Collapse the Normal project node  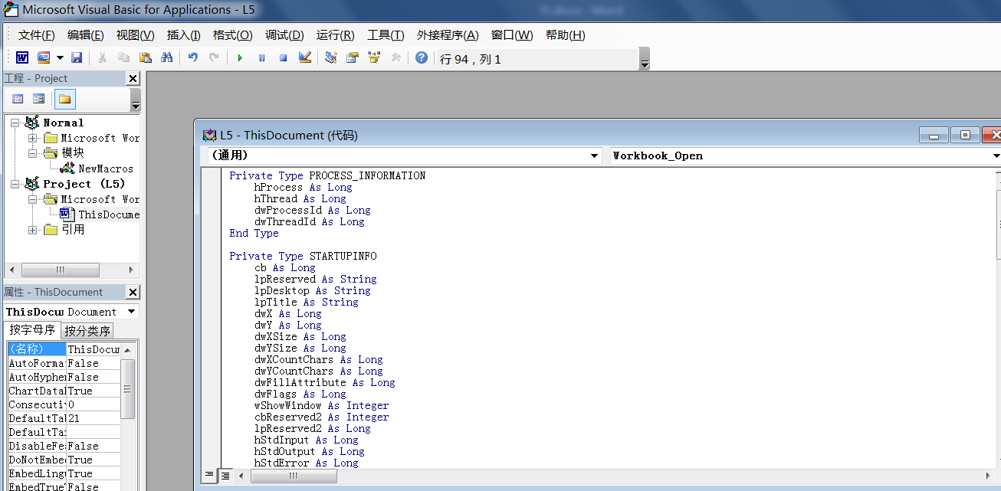(x=15, y=123)
